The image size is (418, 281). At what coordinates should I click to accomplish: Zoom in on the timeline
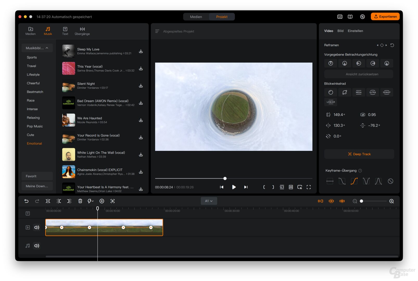click(391, 201)
